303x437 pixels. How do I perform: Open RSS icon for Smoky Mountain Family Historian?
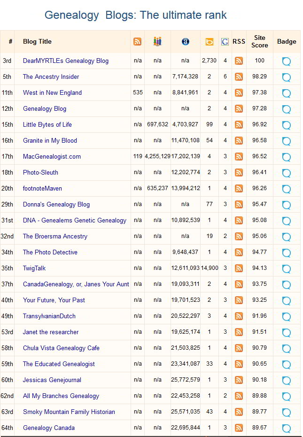239,412
